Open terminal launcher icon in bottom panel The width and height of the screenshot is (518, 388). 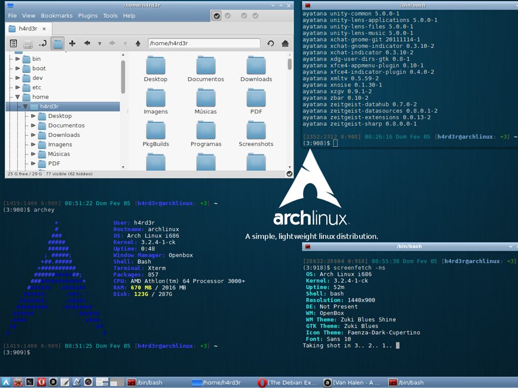coord(30,382)
